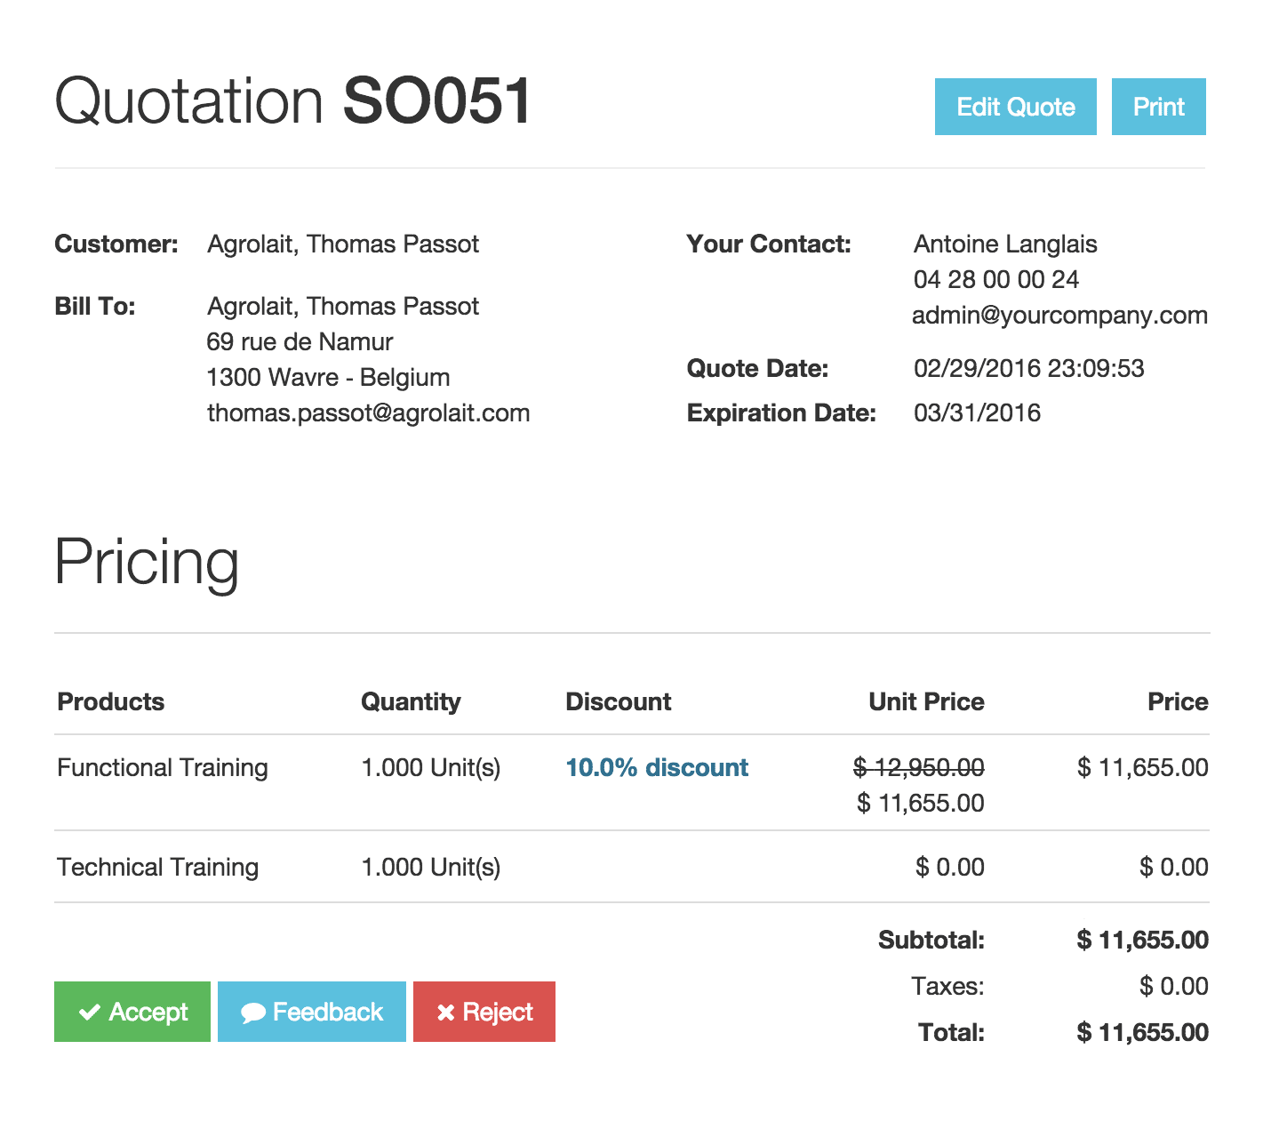The height and width of the screenshot is (1129, 1271).
Task: Click the Print button
Action: click(1158, 107)
